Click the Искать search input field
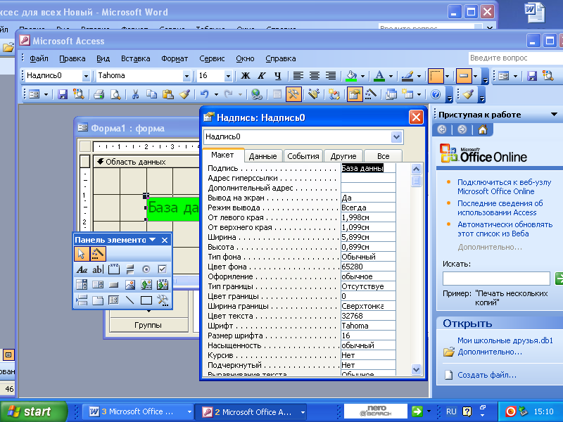The image size is (563, 422). click(x=496, y=278)
